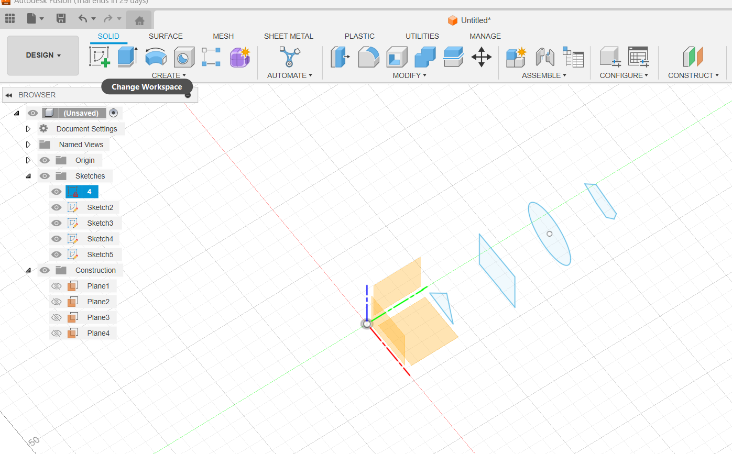The width and height of the screenshot is (732, 454).
Task: Open the CONFIGURE dropdown menu
Action: 624,75
